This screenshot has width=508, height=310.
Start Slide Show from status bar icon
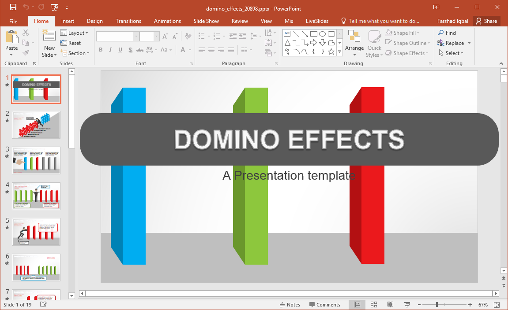click(407, 305)
